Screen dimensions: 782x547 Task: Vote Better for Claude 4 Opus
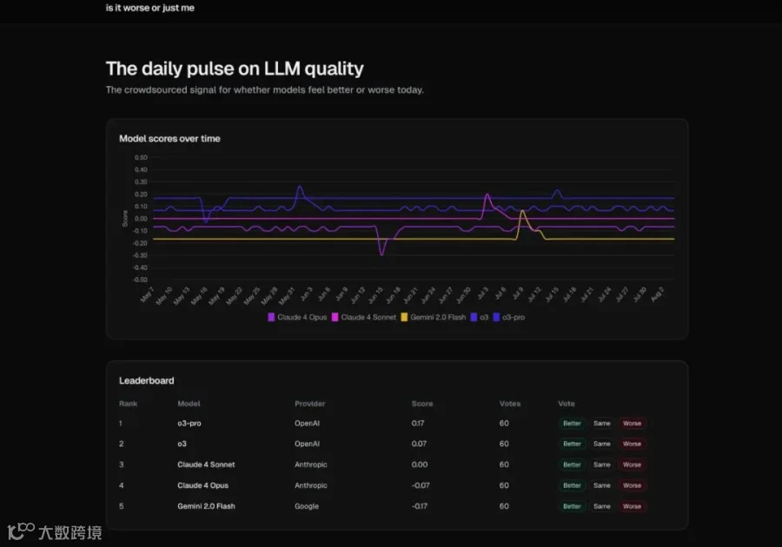tap(572, 485)
